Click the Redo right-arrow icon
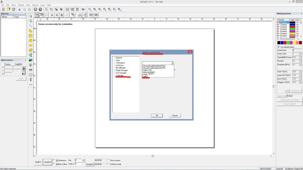This screenshot has height=170, width=303. (x=40, y=9)
